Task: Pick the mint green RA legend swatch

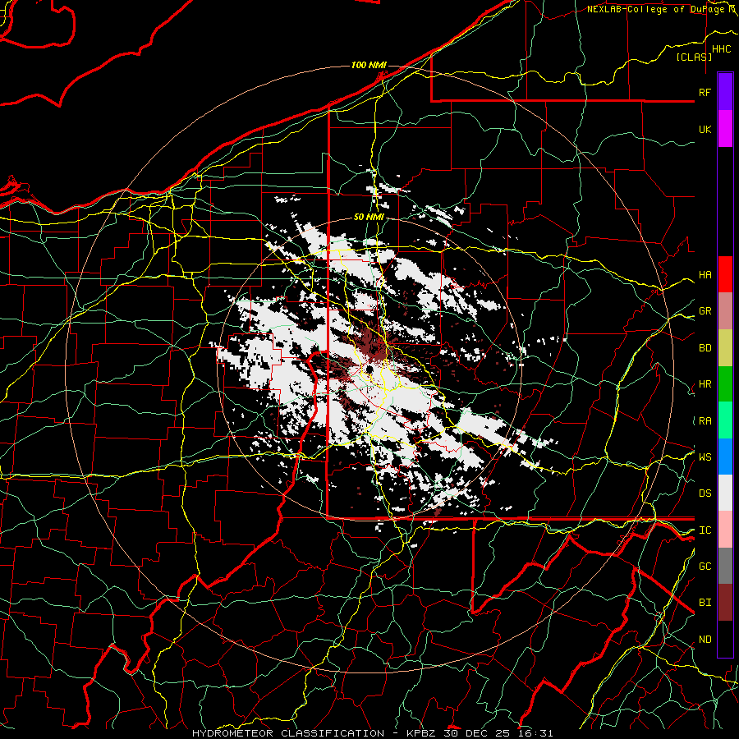Action: coord(725,420)
